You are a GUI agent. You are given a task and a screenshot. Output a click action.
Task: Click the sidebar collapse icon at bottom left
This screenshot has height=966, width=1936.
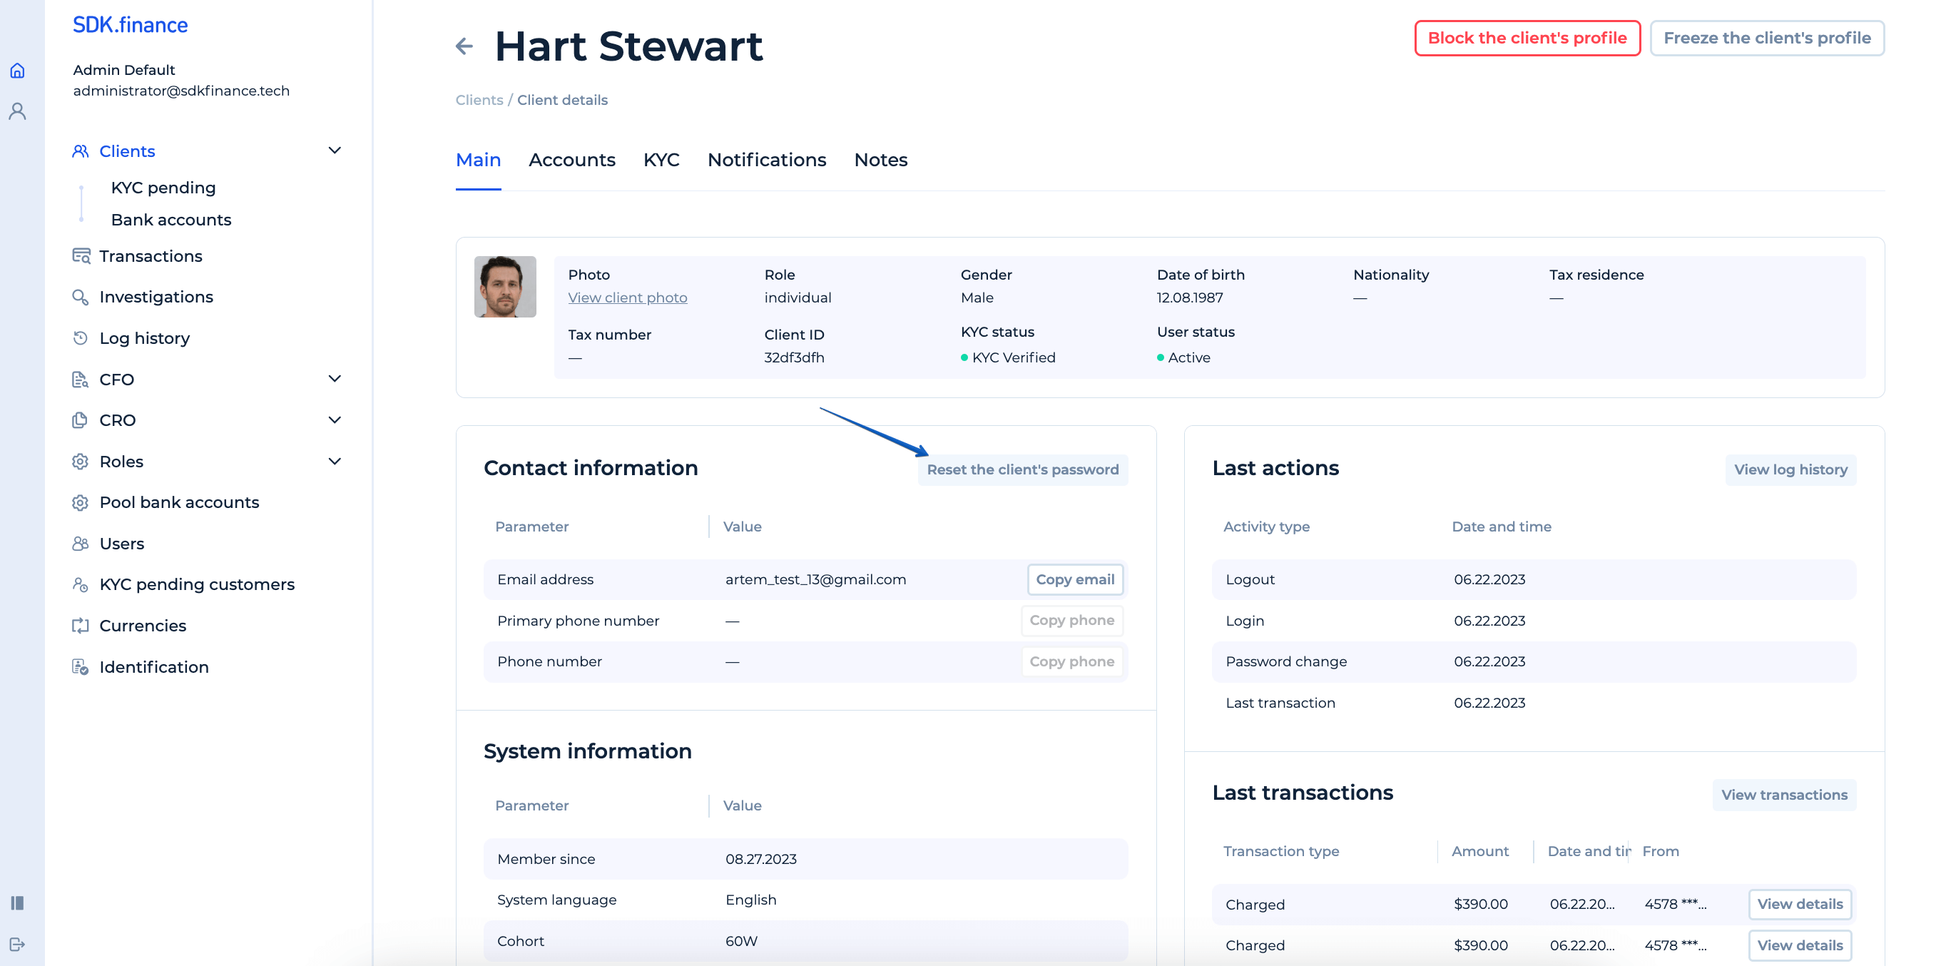point(17,902)
